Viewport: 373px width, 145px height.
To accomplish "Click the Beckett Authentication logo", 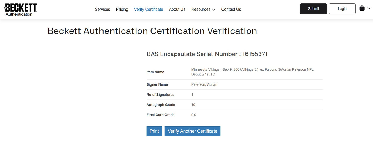I will 21,10.
